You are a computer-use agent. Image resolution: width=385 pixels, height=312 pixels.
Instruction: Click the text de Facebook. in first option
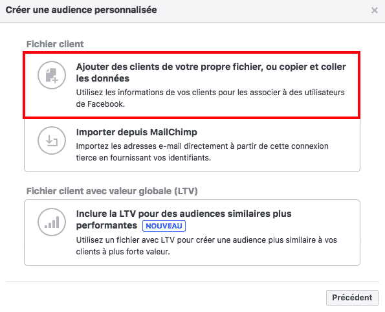pyautogui.click(x=100, y=104)
